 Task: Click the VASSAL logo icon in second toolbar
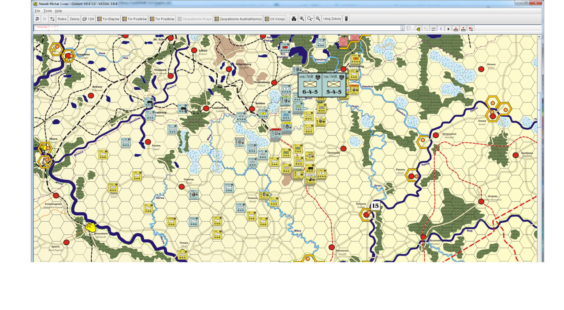(x=418, y=29)
